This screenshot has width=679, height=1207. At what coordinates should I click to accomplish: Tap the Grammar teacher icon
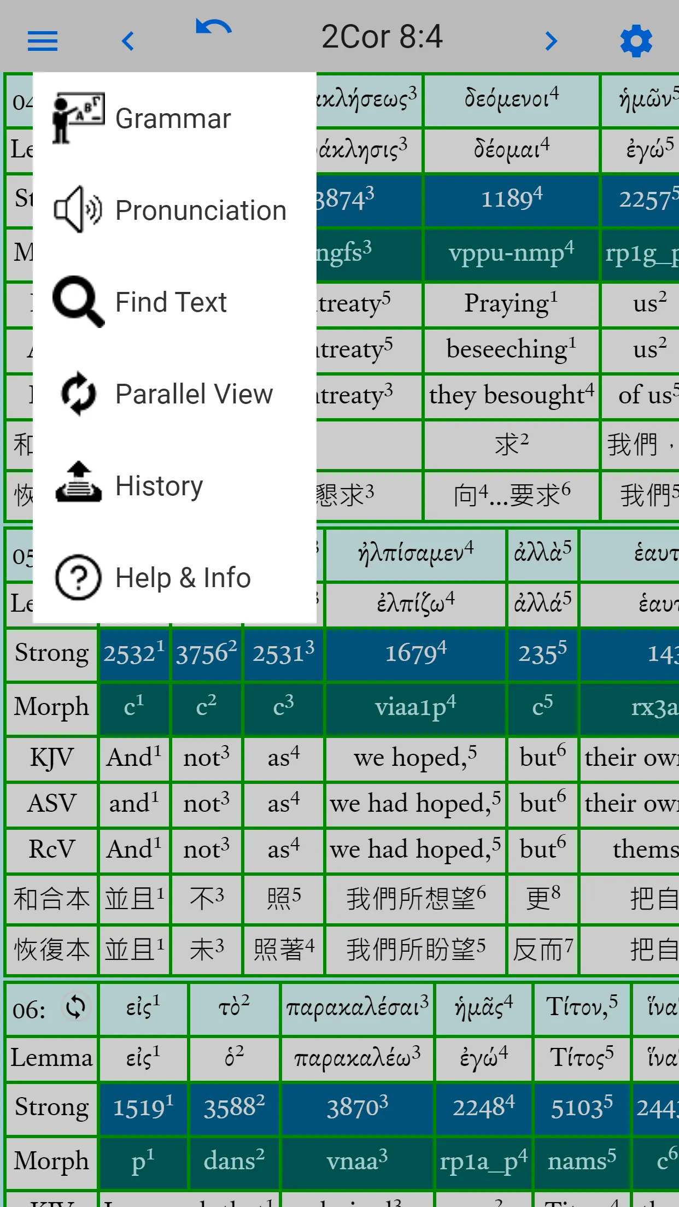click(x=78, y=118)
